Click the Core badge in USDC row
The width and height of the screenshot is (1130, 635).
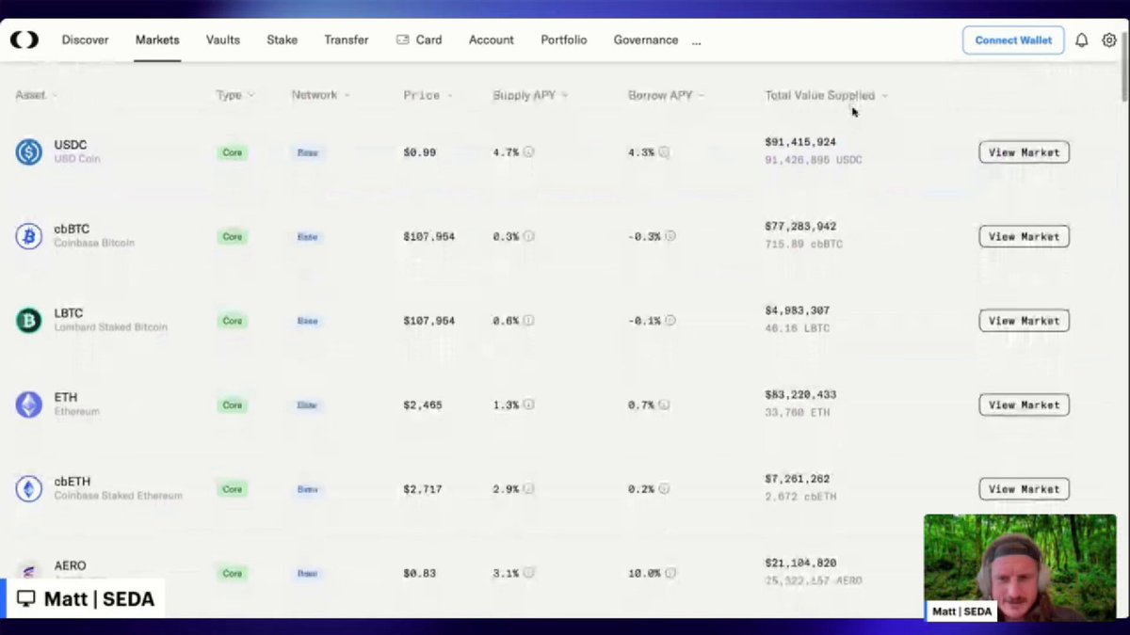[232, 152]
